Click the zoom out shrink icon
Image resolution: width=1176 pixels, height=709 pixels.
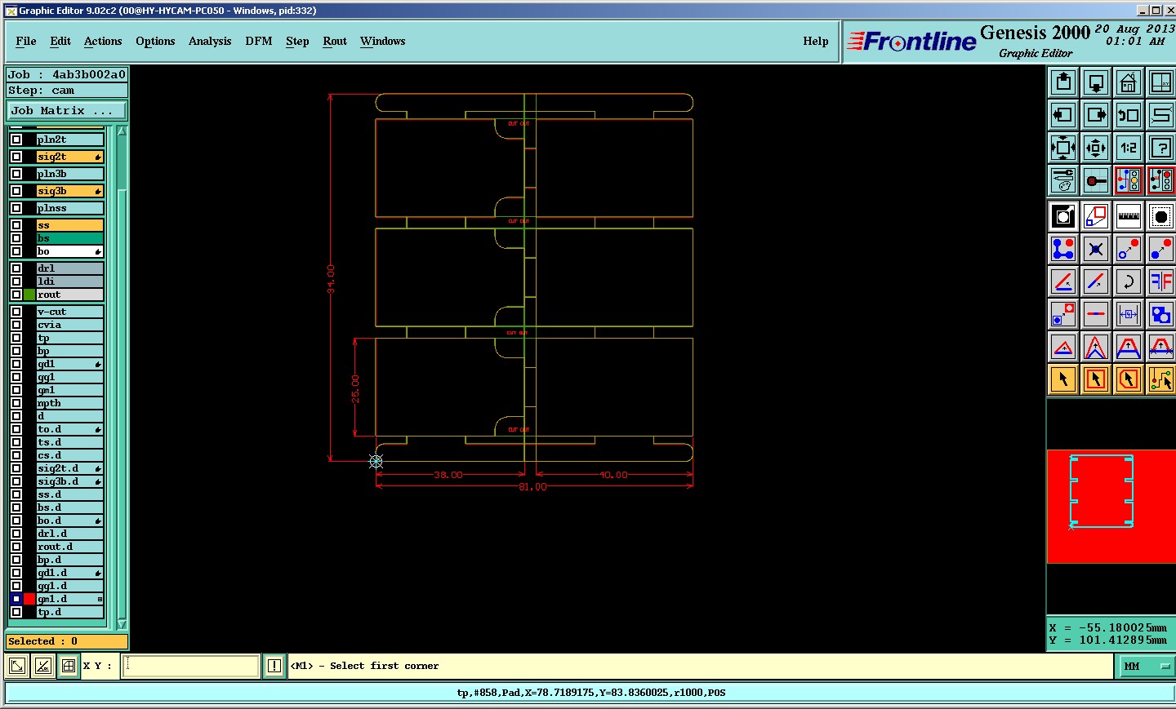(x=1096, y=148)
